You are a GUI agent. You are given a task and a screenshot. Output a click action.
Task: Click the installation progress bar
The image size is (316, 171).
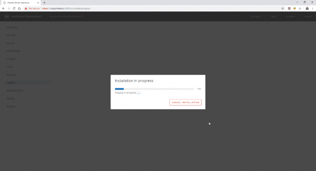[x=154, y=89]
